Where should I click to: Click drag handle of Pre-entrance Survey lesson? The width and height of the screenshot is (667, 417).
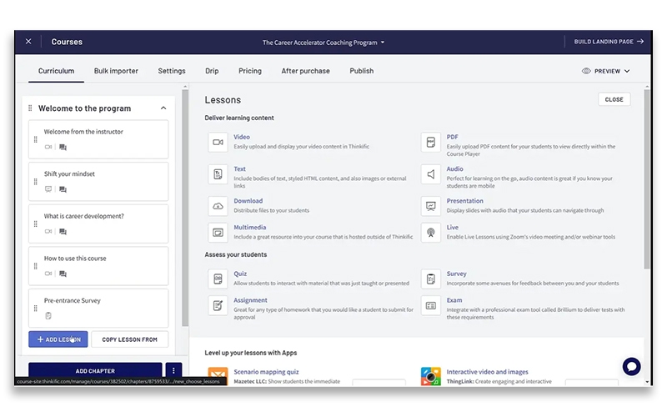(x=35, y=308)
